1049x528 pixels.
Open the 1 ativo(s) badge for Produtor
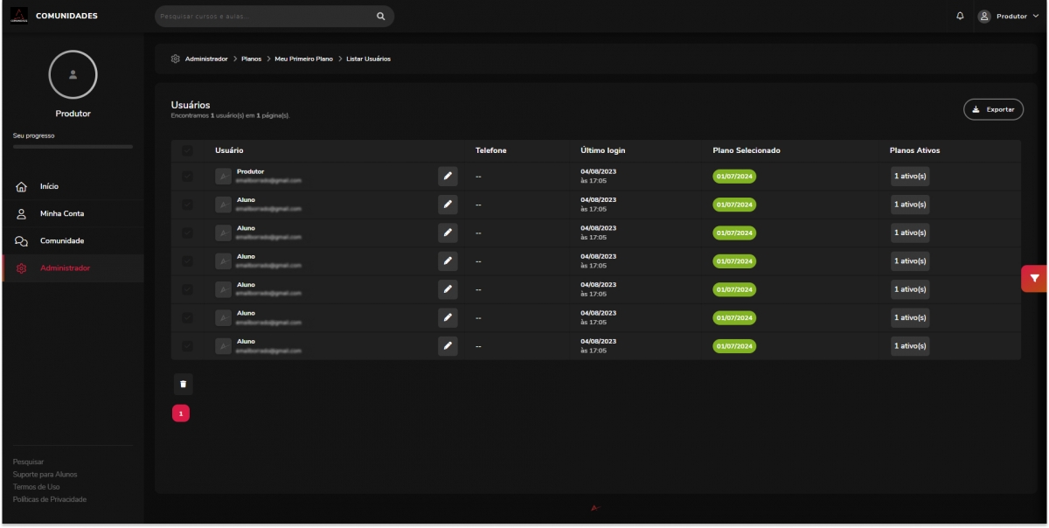(909, 176)
